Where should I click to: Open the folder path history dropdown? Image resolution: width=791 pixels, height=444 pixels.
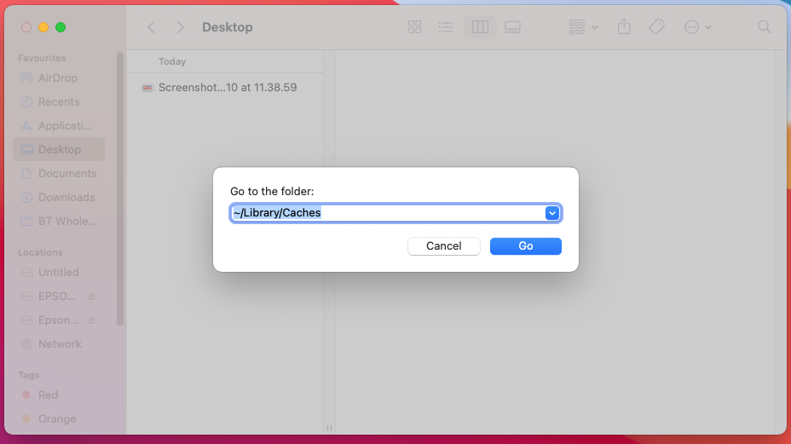pos(551,213)
